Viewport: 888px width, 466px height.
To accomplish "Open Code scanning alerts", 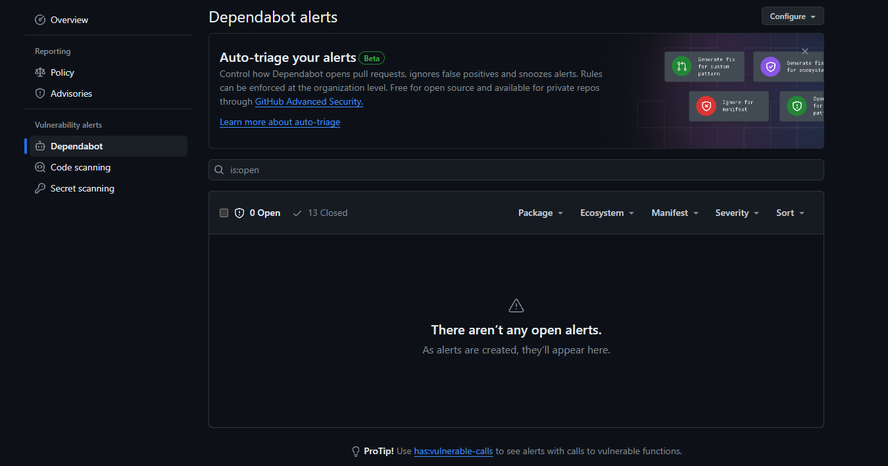I will pos(109,167).
